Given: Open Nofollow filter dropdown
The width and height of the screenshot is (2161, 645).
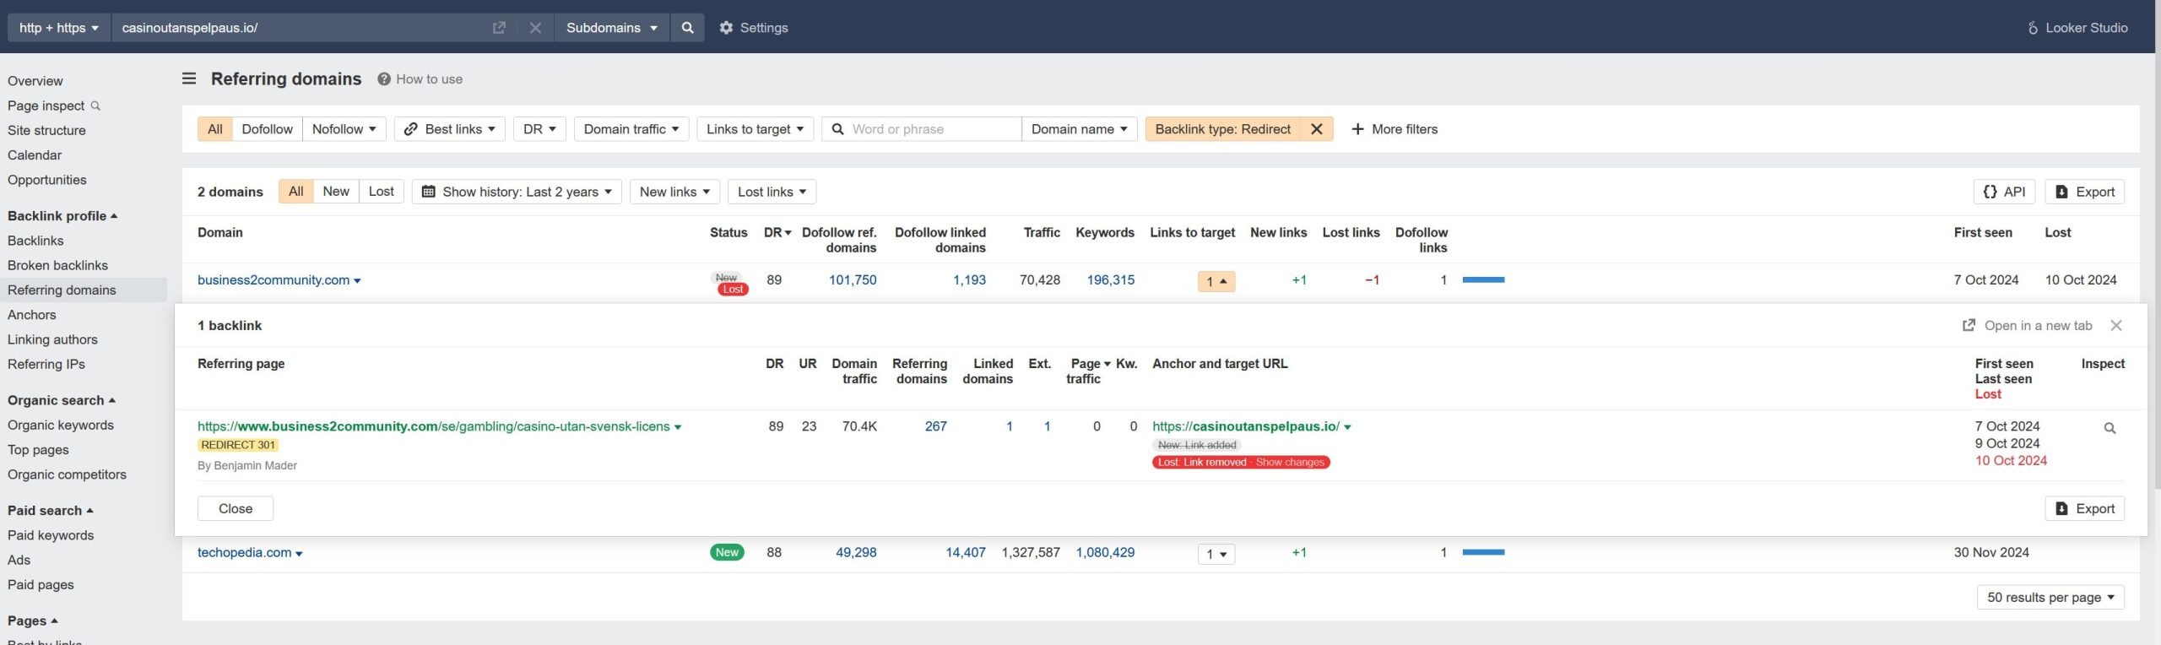Looking at the screenshot, I should (x=344, y=129).
